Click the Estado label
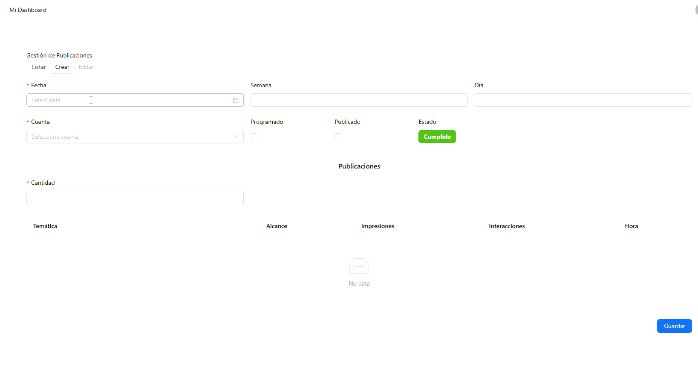Image resolution: width=698 pixels, height=383 pixels. coord(427,122)
